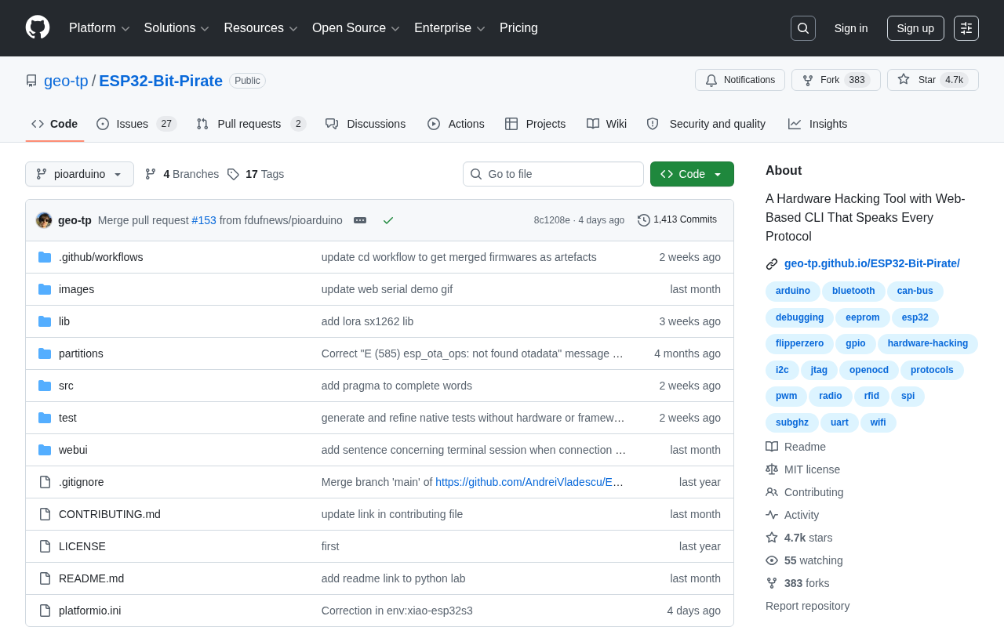1004x627 pixels.
Task: Open the pioarduino branch selector dropdown
Action: click(79, 174)
